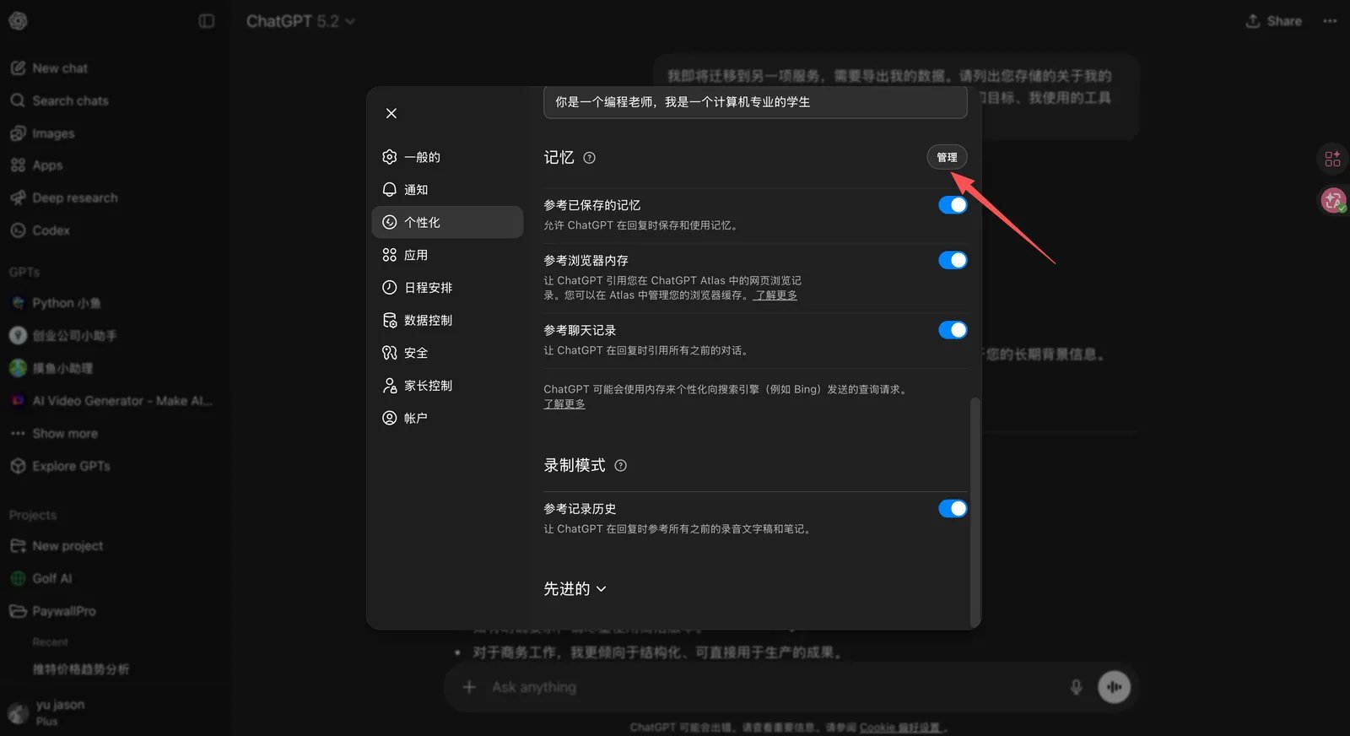Start a New chat

click(x=59, y=68)
